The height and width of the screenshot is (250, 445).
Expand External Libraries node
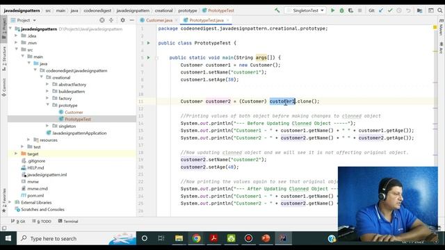10,202
